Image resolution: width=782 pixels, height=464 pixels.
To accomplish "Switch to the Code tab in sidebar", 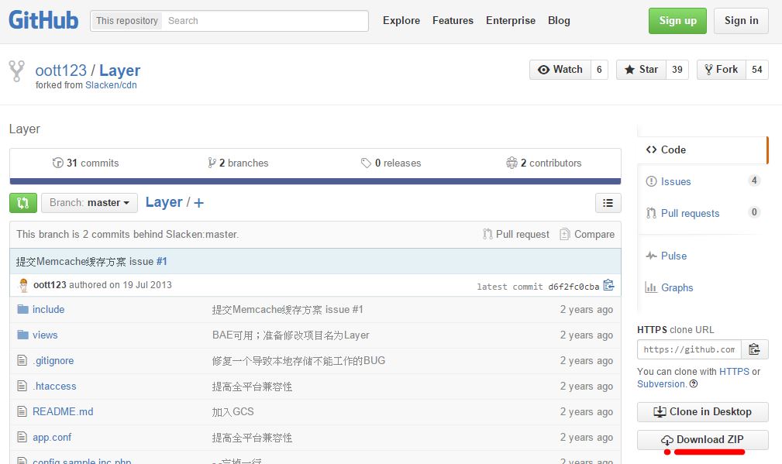I will 703,150.
